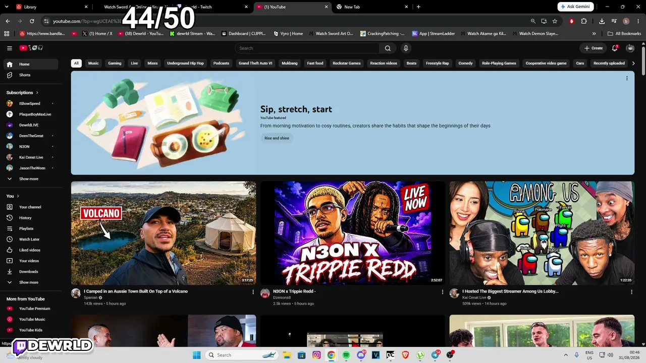Screen dimensions: 646x363
Task: Click the zoom magnifier in address bar
Action: pyautogui.click(x=533, y=21)
